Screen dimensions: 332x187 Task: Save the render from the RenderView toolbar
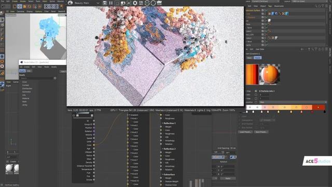pos(105,3)
